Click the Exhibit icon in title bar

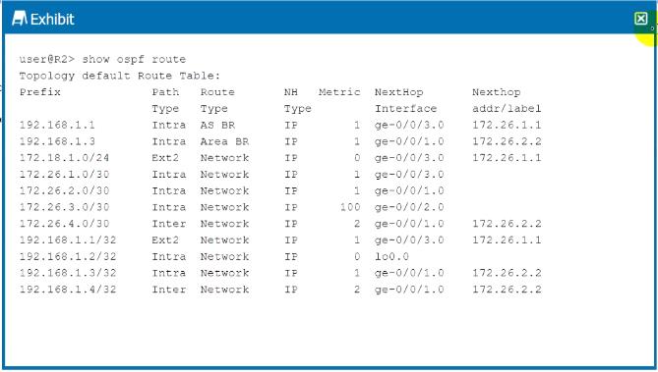click(20, 19)
